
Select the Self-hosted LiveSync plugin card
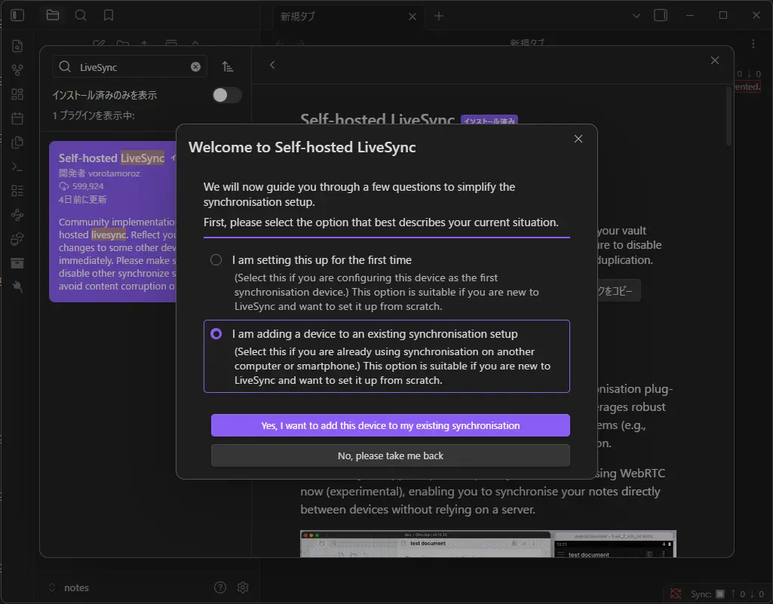pos(113,222)
